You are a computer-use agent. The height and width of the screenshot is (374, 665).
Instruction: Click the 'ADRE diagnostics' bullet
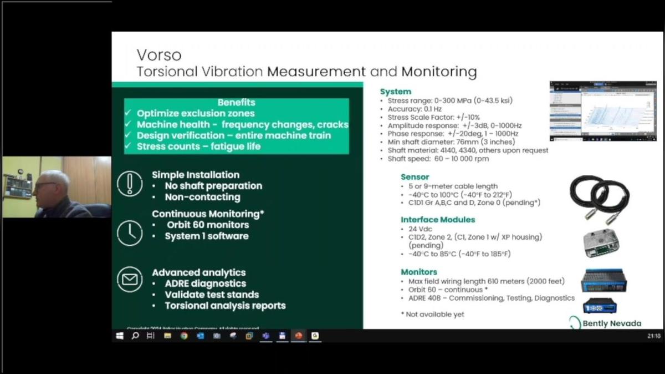205,284
